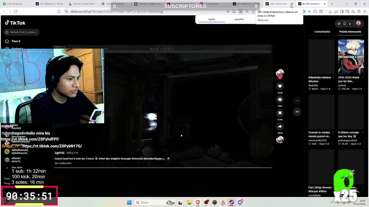Expand Ver más in the sidebar accounts
This screenshot has width=369, height=207.
point(14,168)
